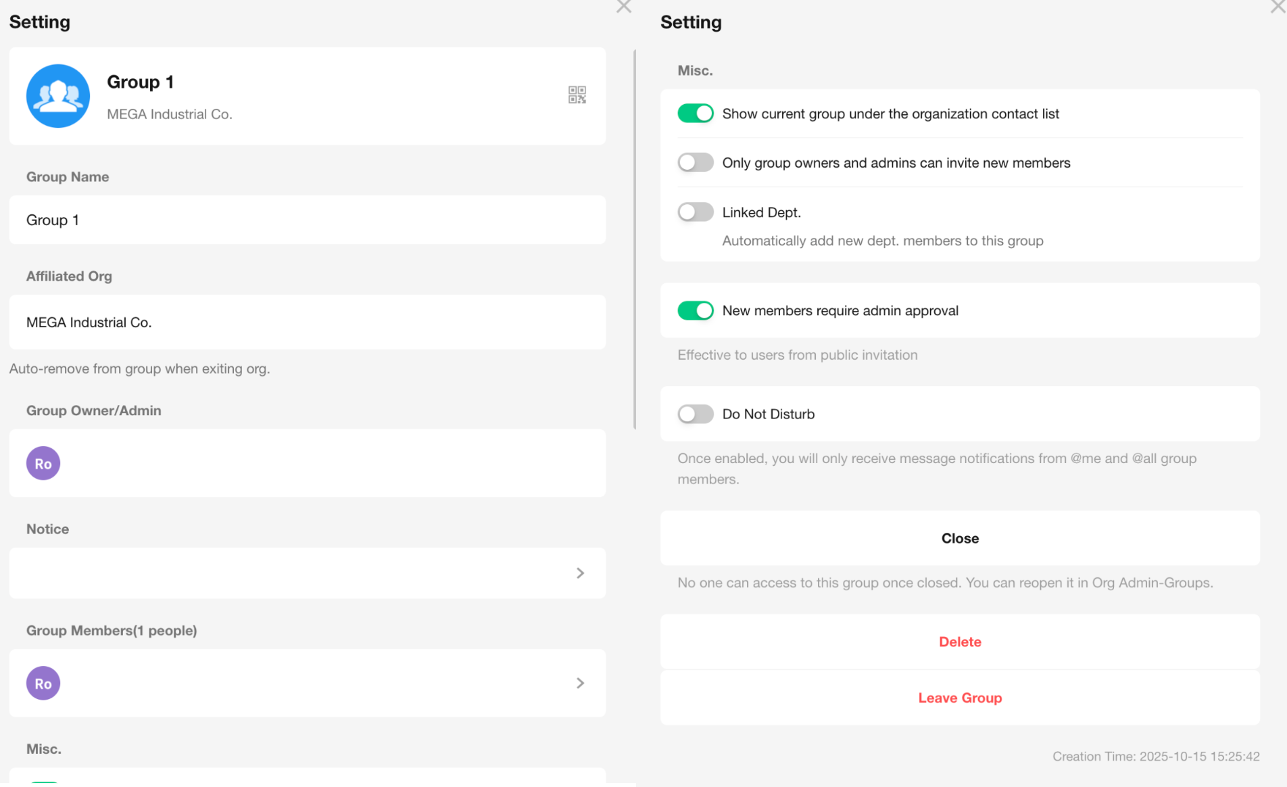The width and height of the screenshot is (1287, 787).
Task: Enable Do Not Disturb switch
Action: pos(695,414)
